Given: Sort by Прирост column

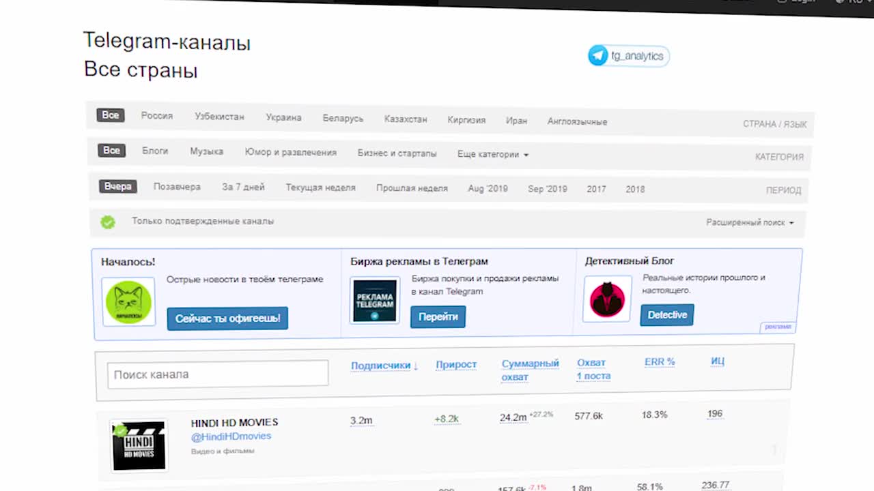Looking at the screenshot, I should click(x=456, y=365).
